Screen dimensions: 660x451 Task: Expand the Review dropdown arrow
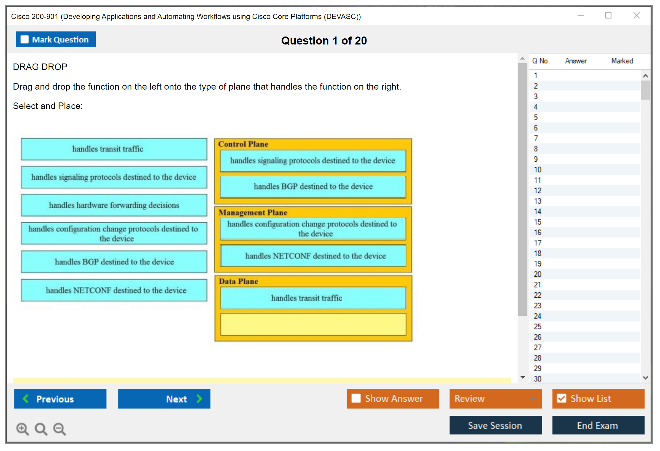533,399
